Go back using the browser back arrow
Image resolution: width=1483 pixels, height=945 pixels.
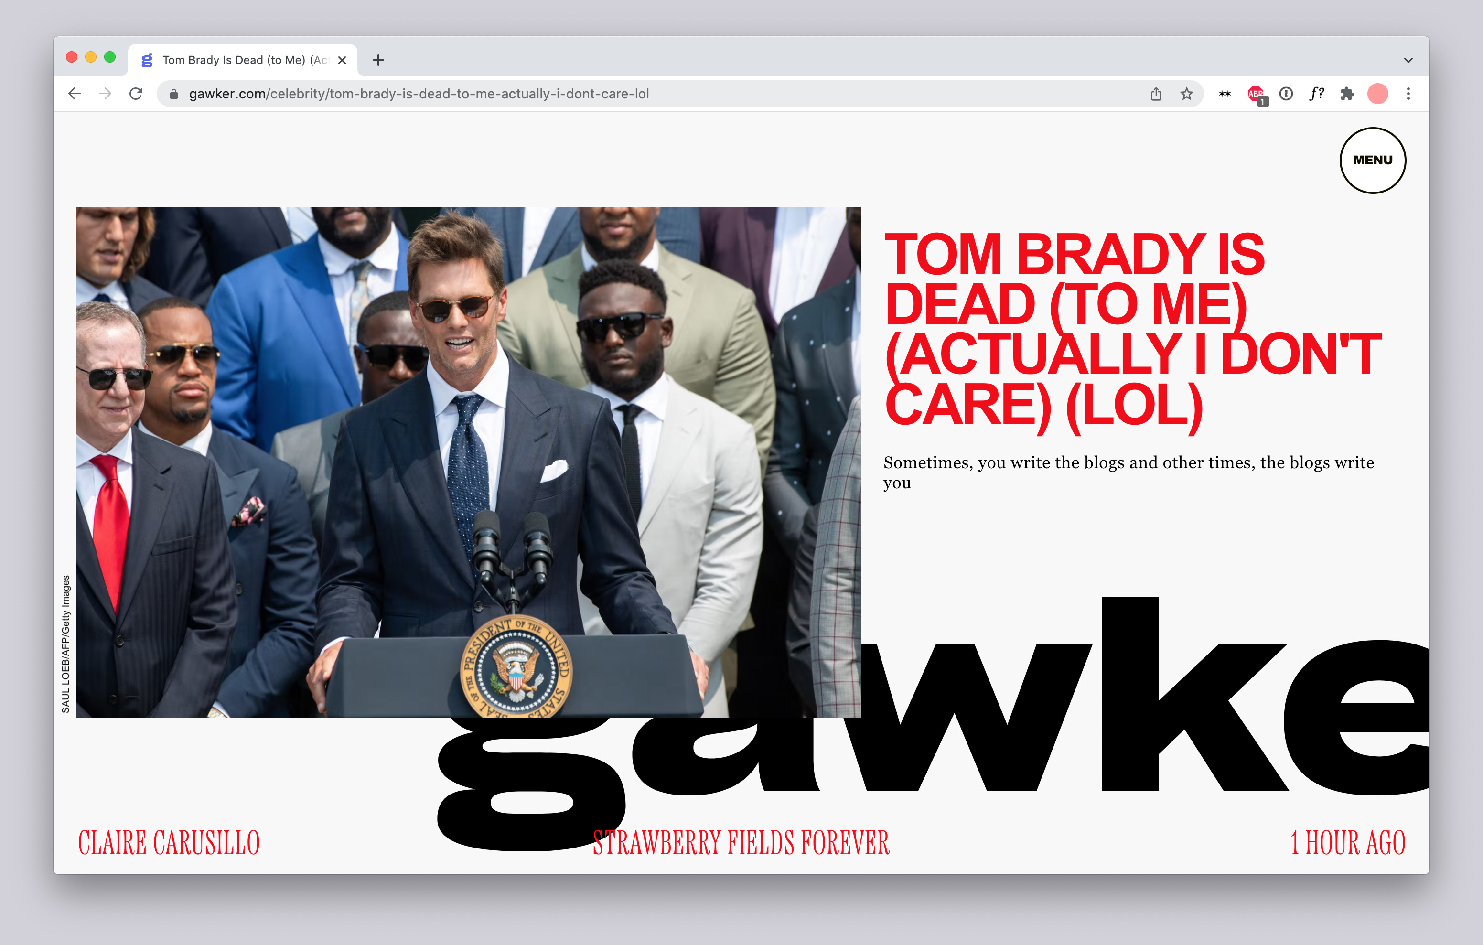75,94
